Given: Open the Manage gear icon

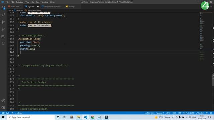Looking at the screenshot, I should tap(3, 107).
